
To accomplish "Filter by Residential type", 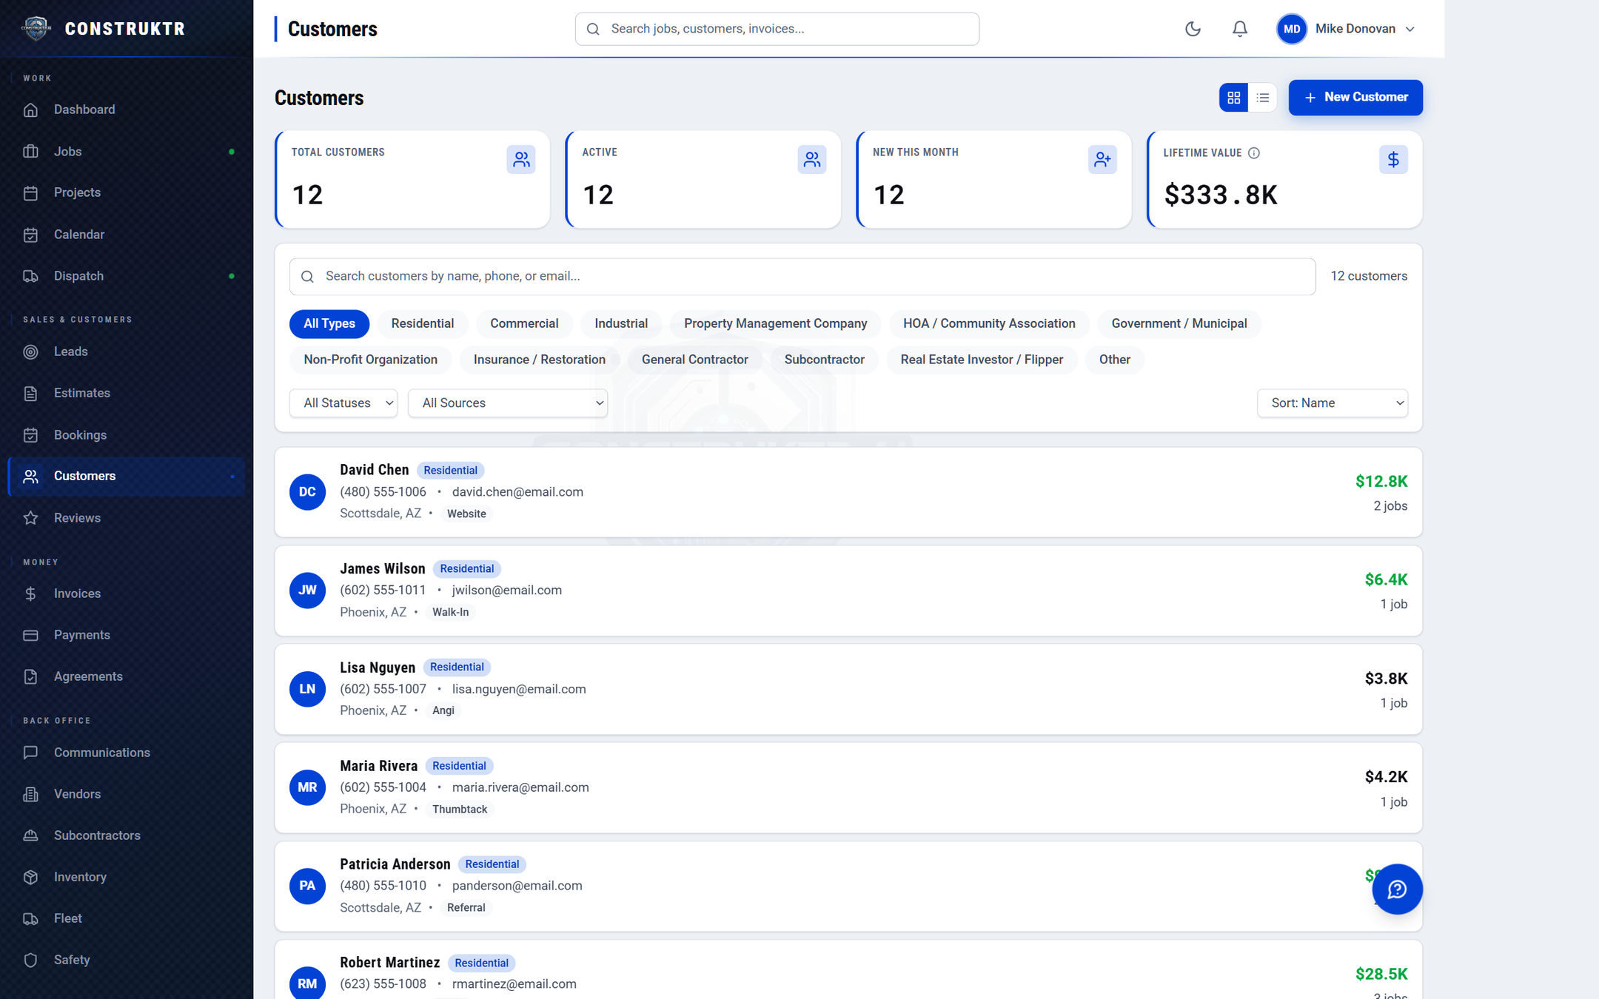I will [423, 323].
